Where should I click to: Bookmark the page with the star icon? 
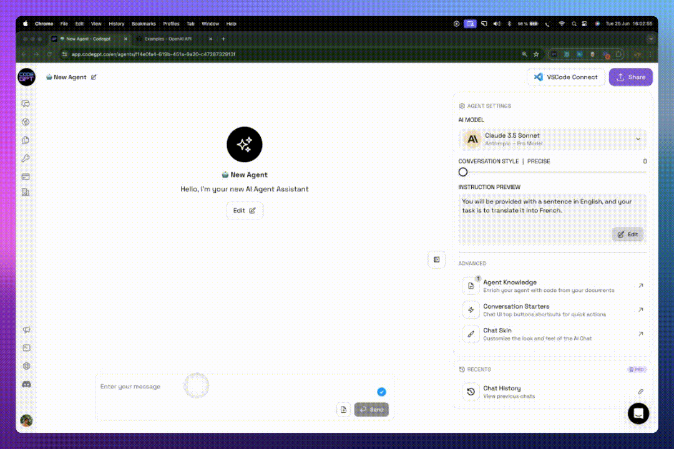[x=536, y=54]
